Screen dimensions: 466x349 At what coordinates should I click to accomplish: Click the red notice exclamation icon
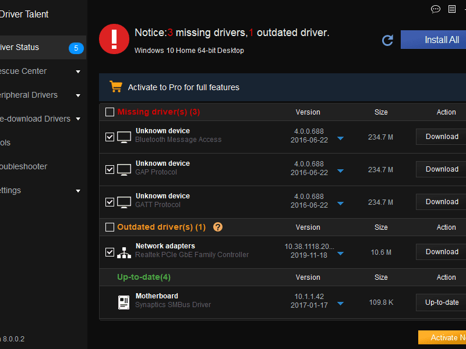point(114,39)
